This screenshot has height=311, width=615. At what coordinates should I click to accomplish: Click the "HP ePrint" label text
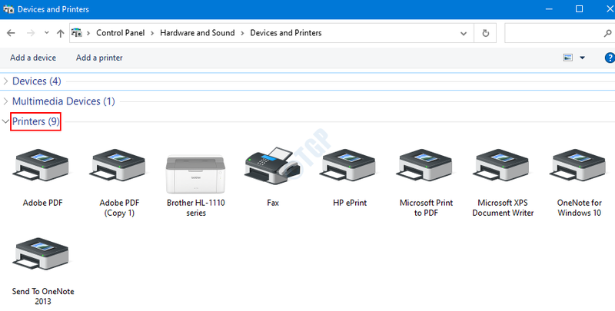pos(350,203)
